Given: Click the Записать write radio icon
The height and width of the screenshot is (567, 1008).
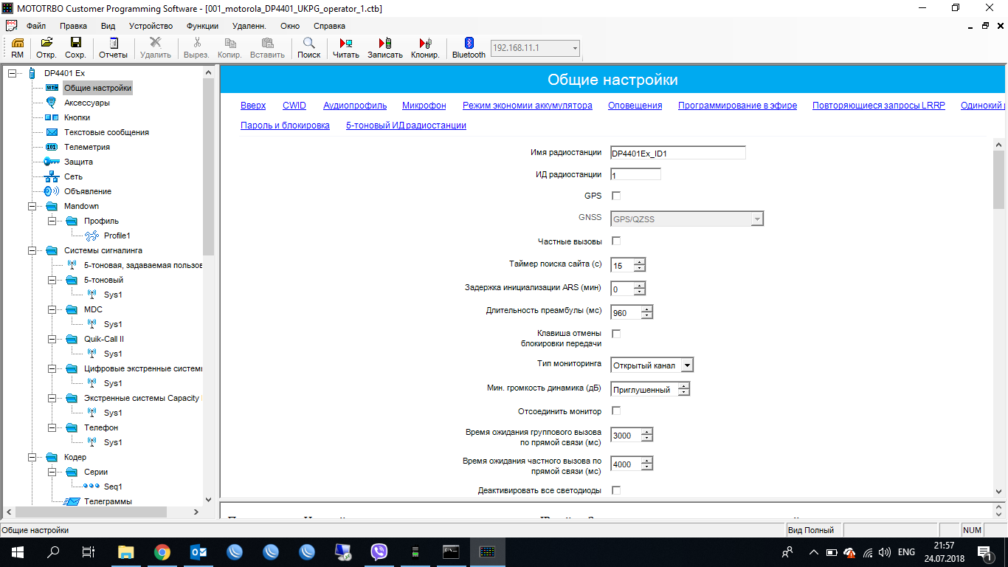Looking at the screenshot, I should click(x=385, y=48).
